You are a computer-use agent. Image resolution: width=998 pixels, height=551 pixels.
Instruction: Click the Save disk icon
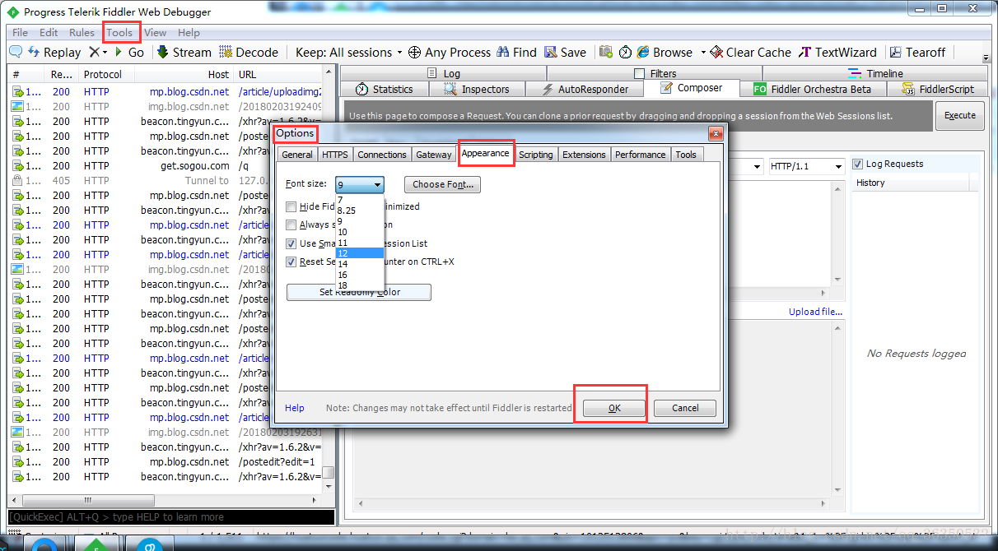(x=551, y=52)
